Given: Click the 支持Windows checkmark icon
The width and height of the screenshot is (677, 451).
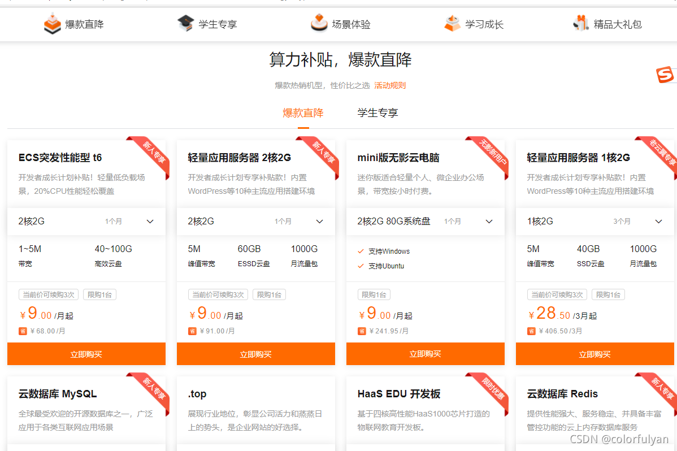Looking at the screenshot, I should click(361, 251).
